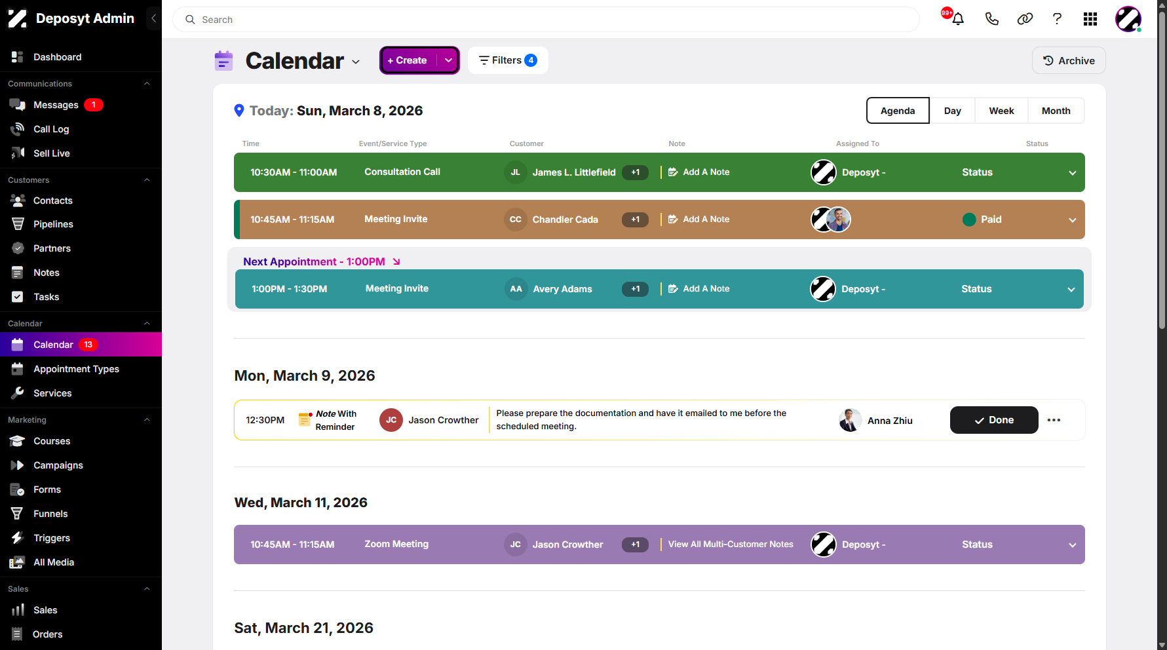This screenshot has height=650, width=1167.
Task: Open the link icon in the top bar
Action: click(x=1025, y=19)
